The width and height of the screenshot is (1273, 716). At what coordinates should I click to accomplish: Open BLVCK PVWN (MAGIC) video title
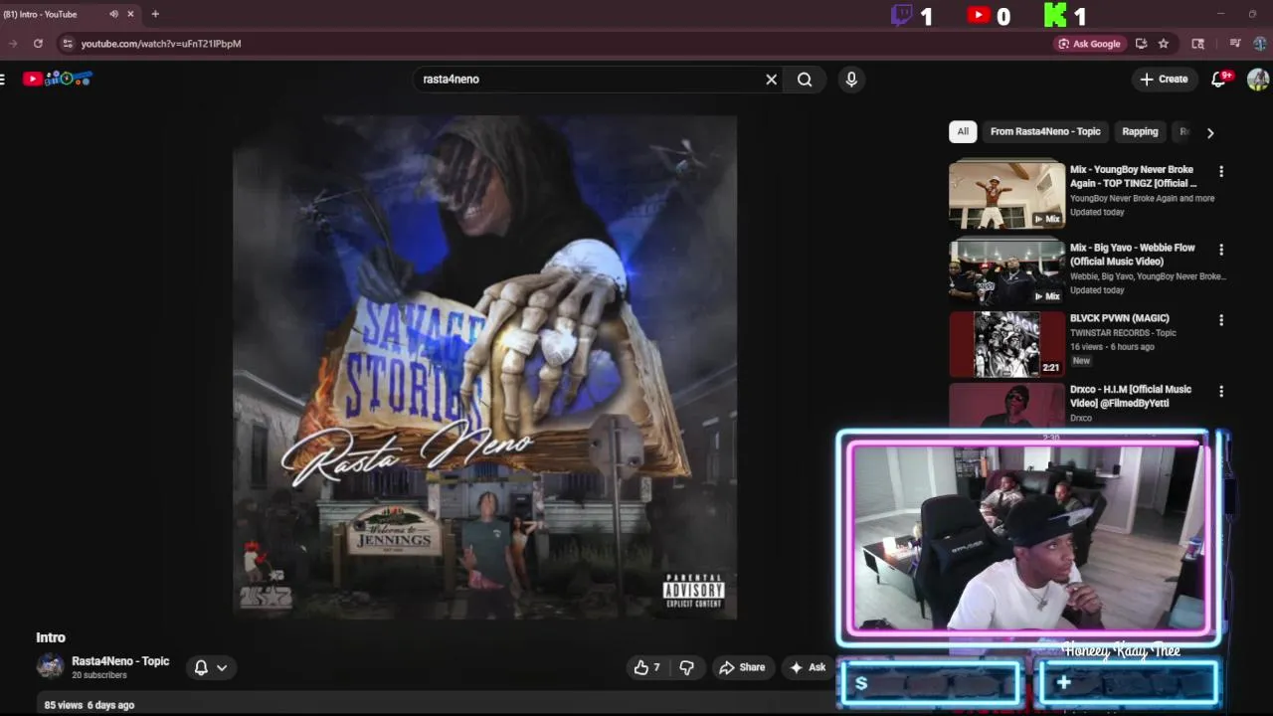tap(1120, 318)
